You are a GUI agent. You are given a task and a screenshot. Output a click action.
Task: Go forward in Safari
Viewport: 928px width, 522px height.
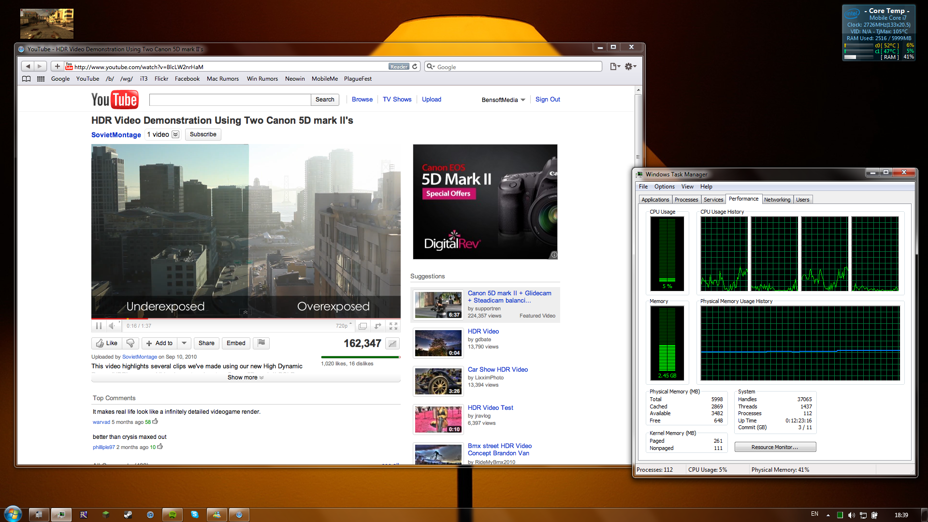click(40, 66)
